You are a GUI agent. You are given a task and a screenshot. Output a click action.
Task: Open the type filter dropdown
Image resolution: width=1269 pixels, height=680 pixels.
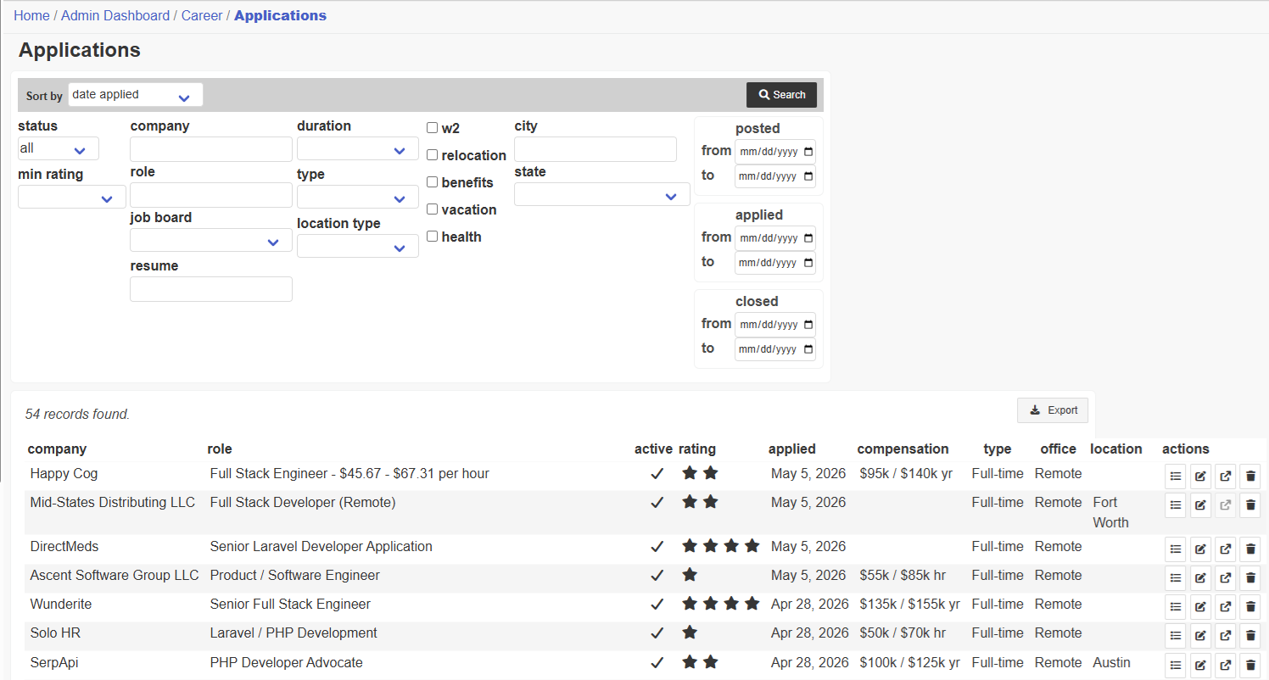pyautogui.click(x=358, y=197)
